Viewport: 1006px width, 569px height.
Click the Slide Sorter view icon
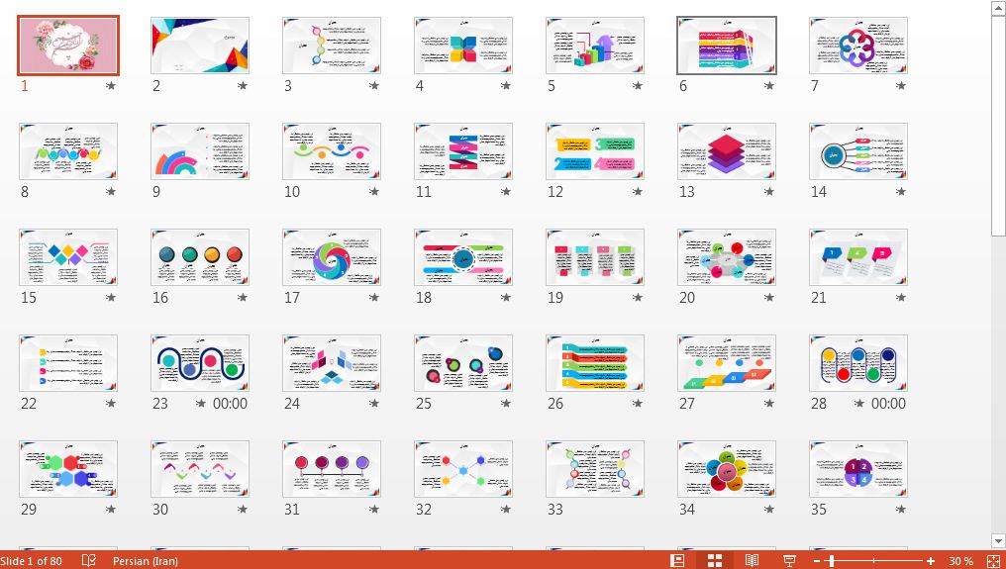tap(714, 561)
